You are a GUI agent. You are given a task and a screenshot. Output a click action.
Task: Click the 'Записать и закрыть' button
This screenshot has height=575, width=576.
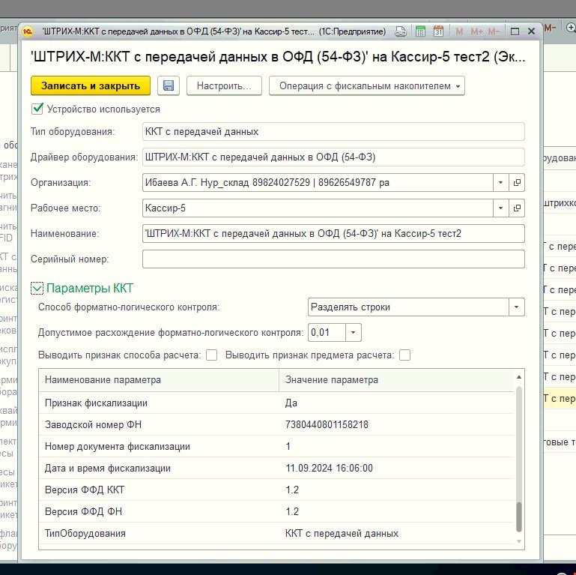(x=91, y=85)
